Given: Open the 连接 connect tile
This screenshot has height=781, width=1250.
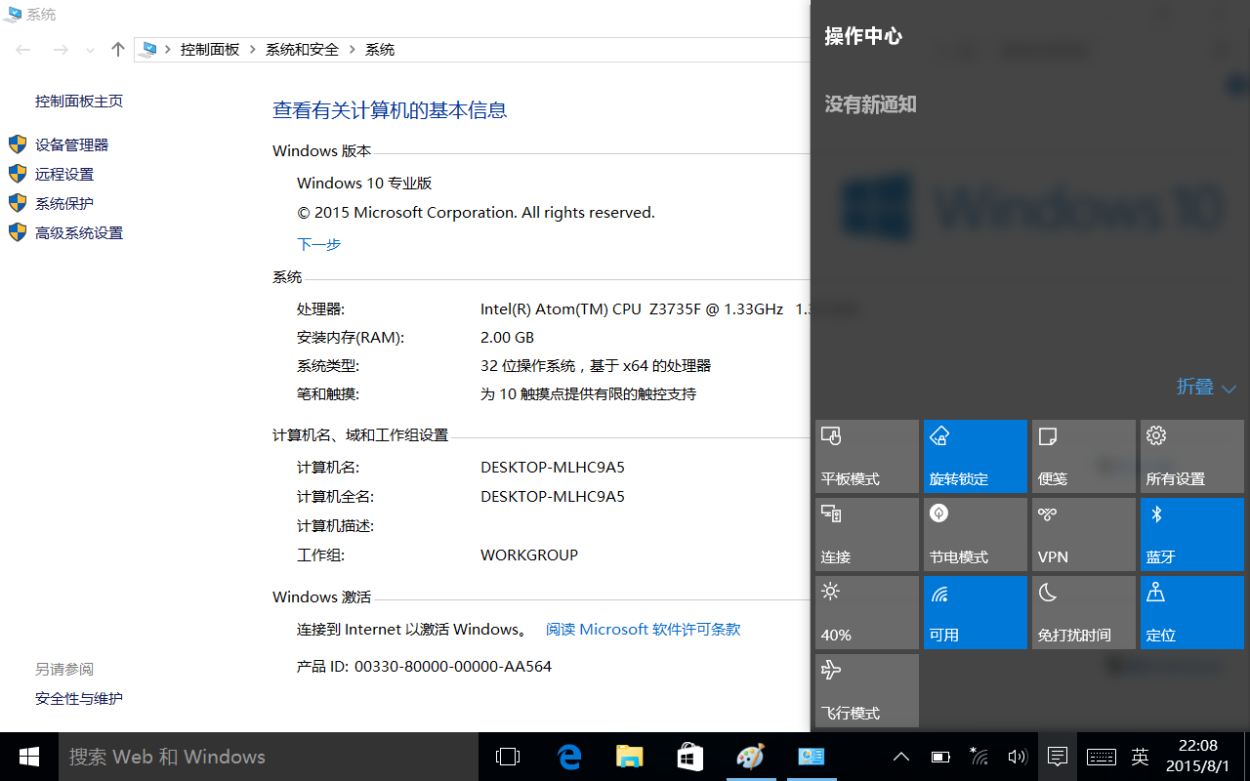Looking at the screenshot, I should click(867, 534).
